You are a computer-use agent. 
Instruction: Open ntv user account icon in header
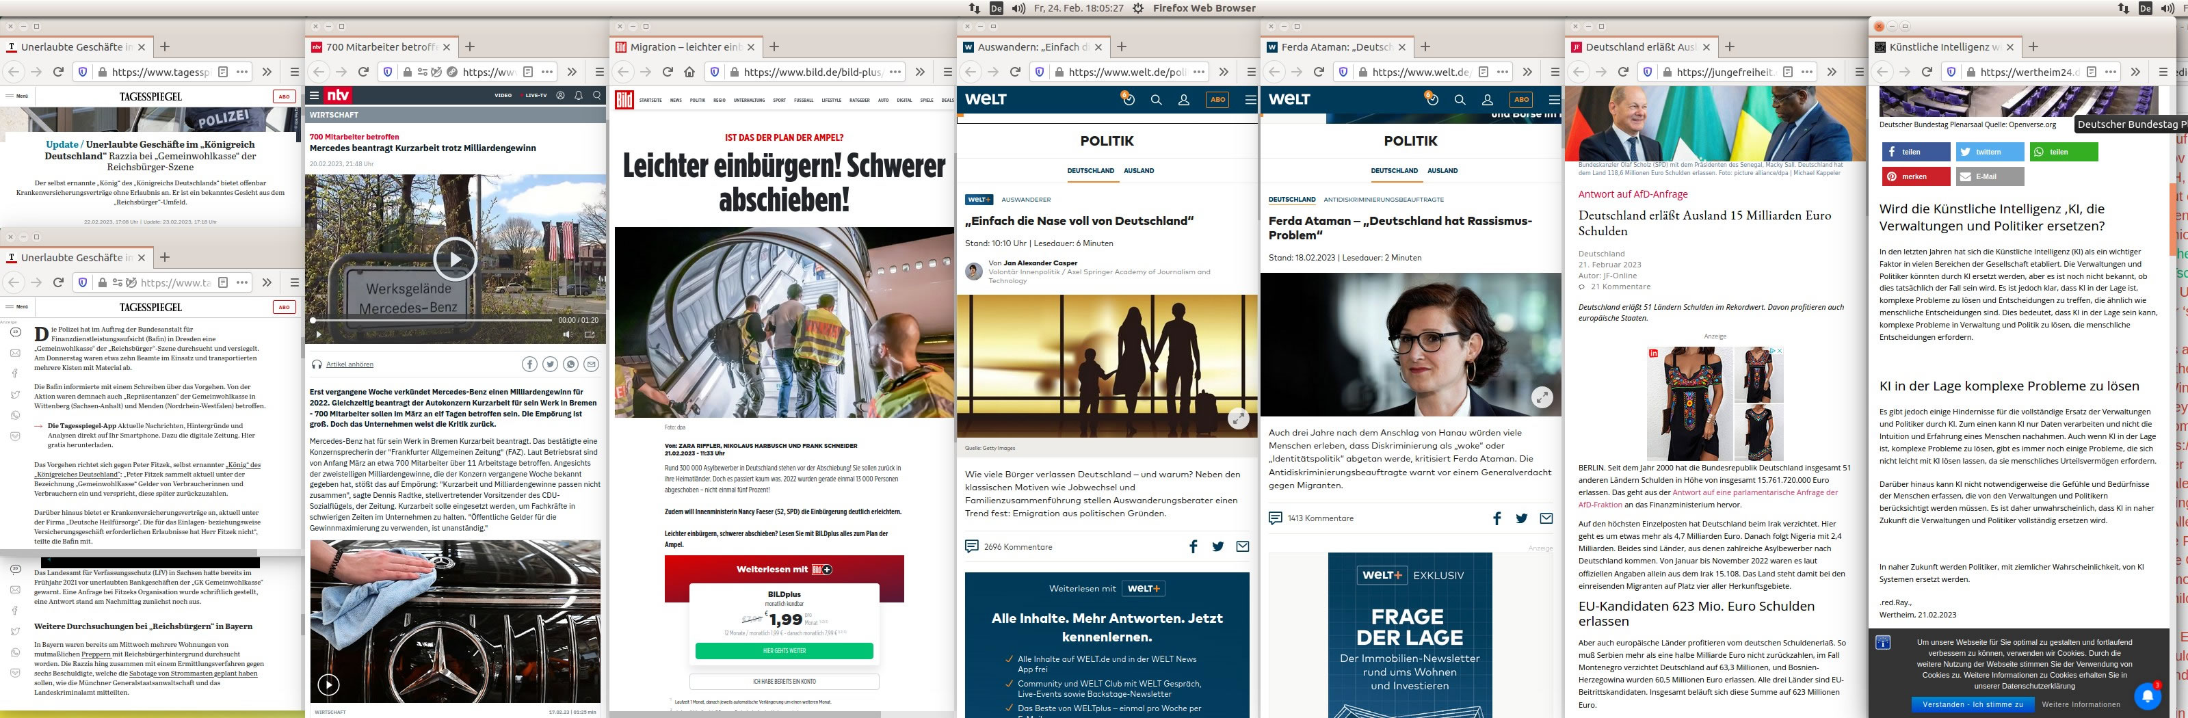coord(561,96)
